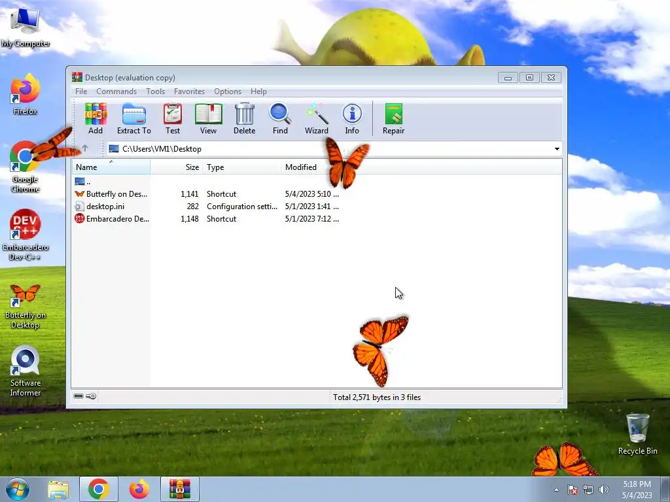
Task: Click the Extract To toolbar icon
Action: point(133,119)
